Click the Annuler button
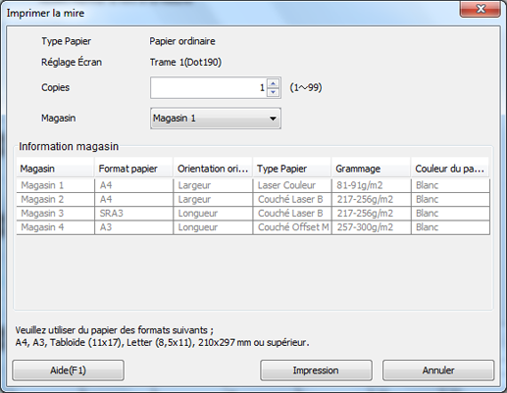This screenshot has height=393, width=507. pyautogui.click(x=438, y=370)
